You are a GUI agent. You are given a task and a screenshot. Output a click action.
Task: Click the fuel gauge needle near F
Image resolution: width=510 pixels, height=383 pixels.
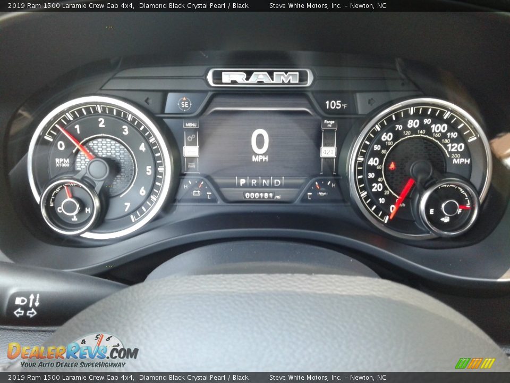[464, 207]
